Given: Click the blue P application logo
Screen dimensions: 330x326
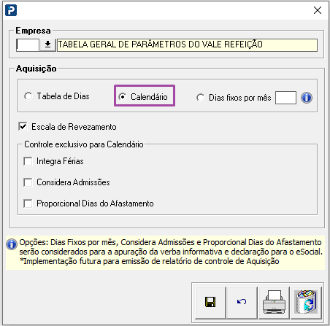Looking at the screenshot, I should coord(11,10).
